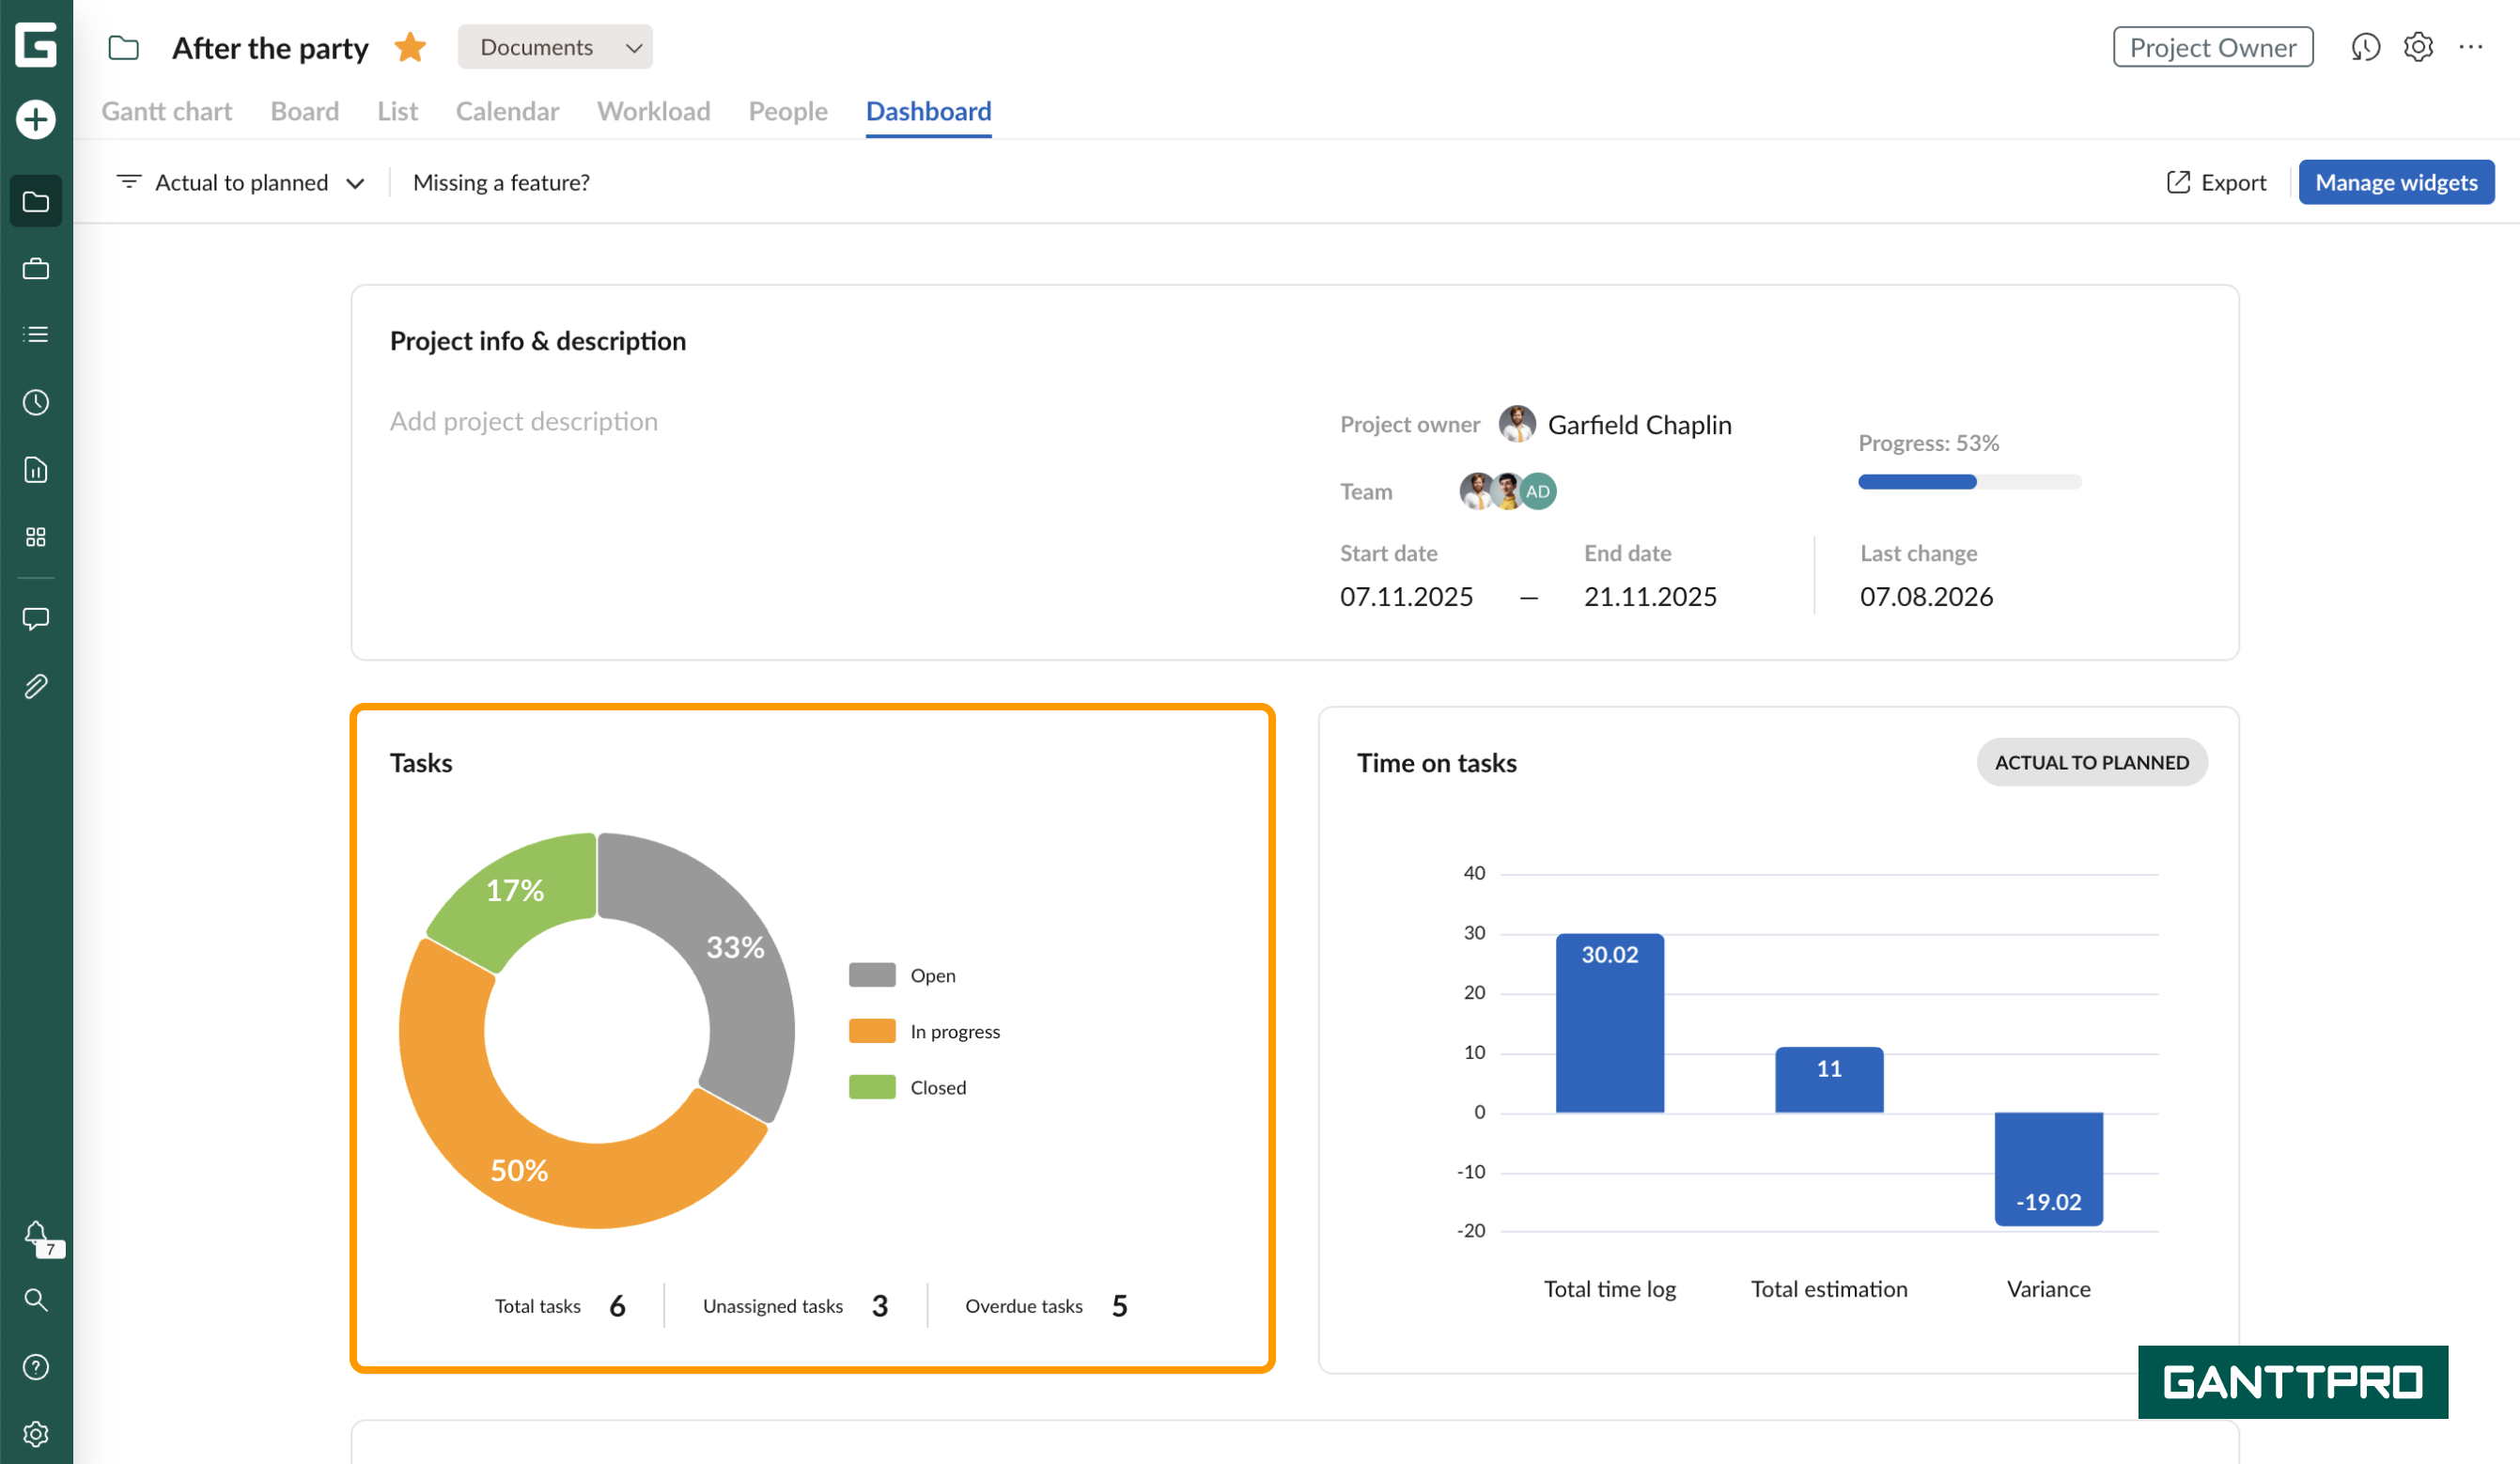Image resolution: width=2520 pixels, height=1464 pixels.
Task: Click the Garfield Chaplin owner name
Action: (1640, 425)
